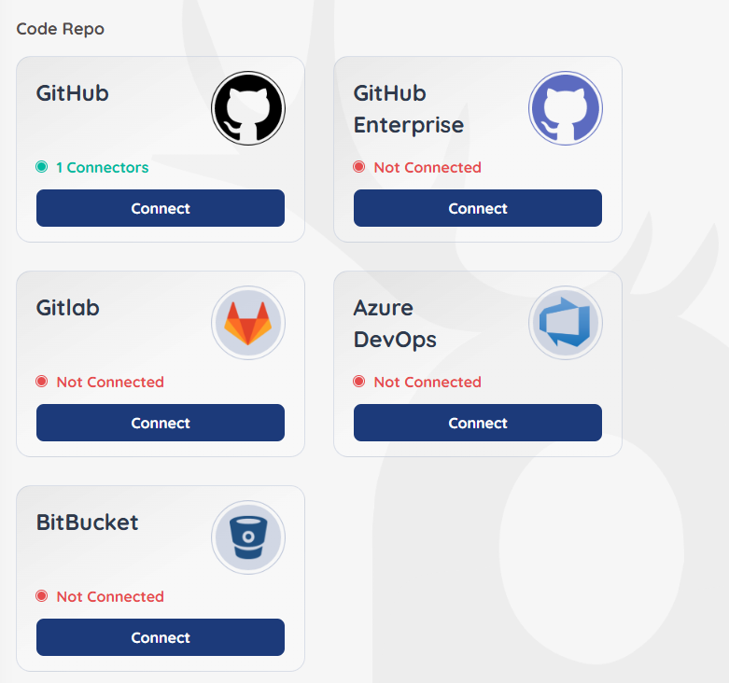This screenshot has height=683, width=729.
Task: Click the red status dot on Azure DevOps card
Action: pyautogui.click(x=359, y=382)
